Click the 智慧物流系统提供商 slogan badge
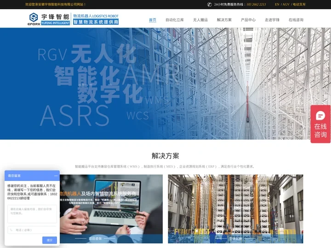The height and width of the screenshot is (248, 331). [x=96, y=22]
